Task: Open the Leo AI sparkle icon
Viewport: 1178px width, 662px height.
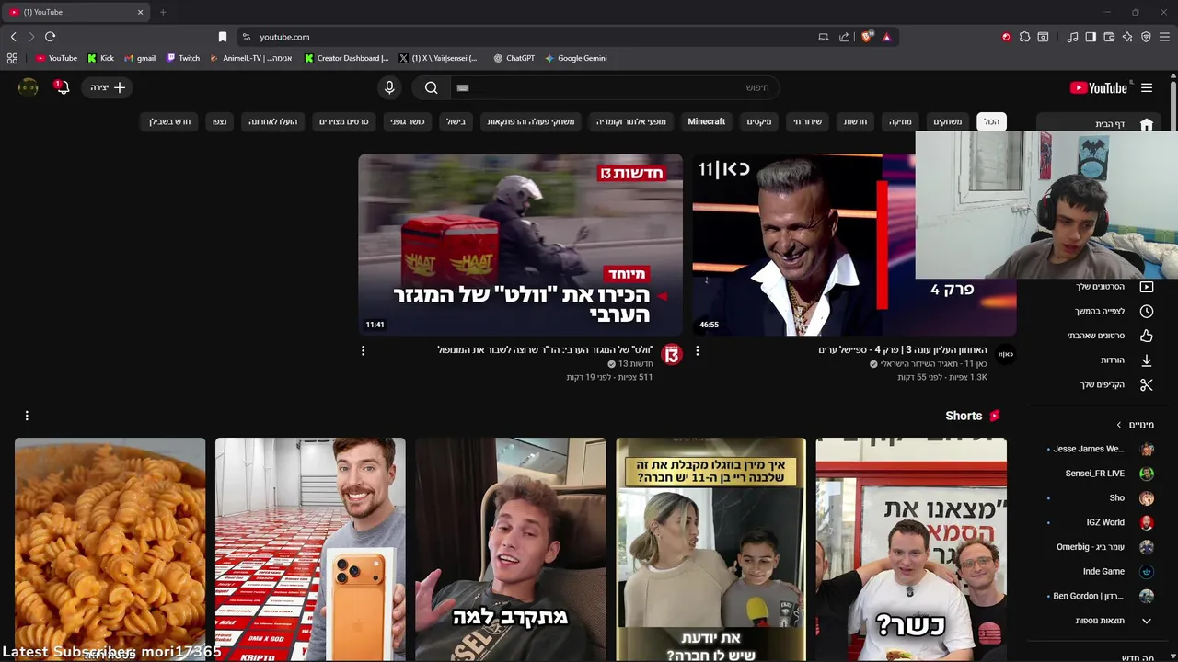Action: pos(1127,37)
